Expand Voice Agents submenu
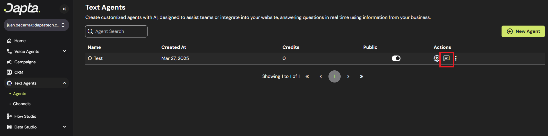The width and height of the screenshot is (548, 136). [x=64, y=51]
